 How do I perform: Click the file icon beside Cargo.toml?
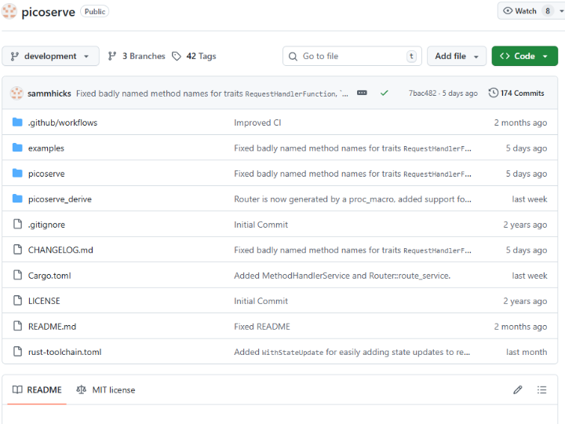tap(17, 276)
